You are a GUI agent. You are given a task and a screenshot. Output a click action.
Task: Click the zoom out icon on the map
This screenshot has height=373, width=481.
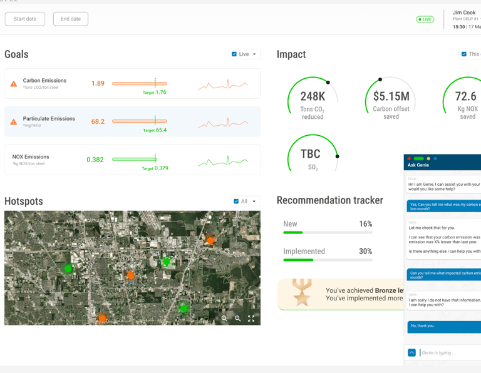tap(237, 319)
